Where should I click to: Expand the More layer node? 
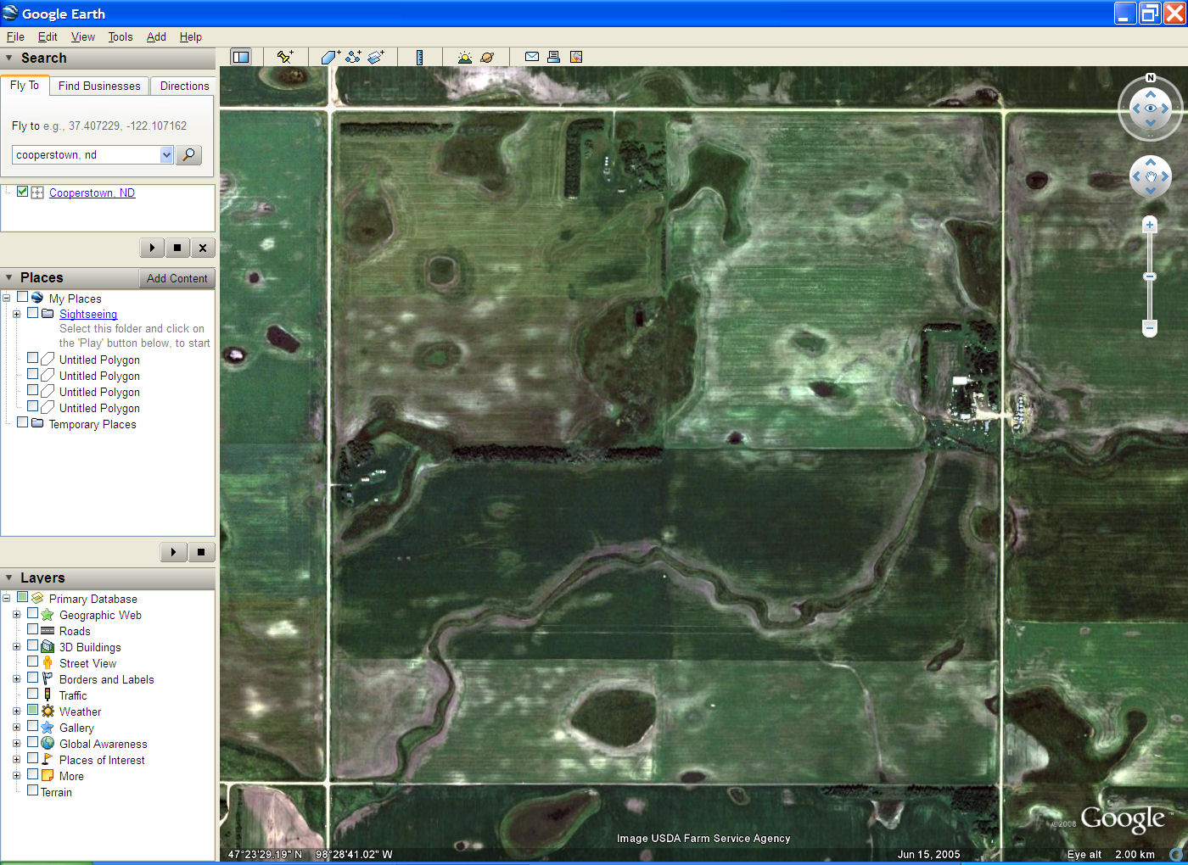(16, 776)
